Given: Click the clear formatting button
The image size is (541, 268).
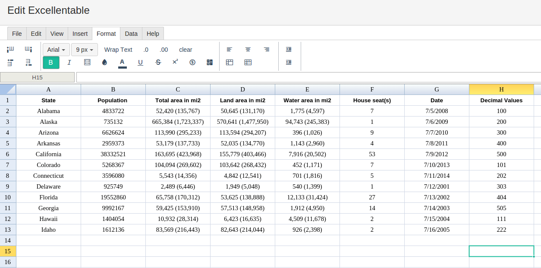Looking at the screenshot, I should (x=186, y=50).
